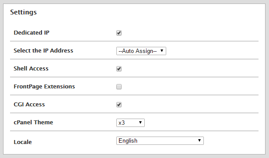Click the Locale label
This screenshot has height=158, width=269.
pos(23,142)
